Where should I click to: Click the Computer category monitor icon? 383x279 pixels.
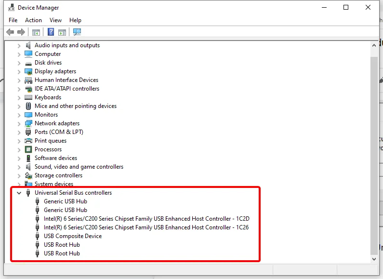coord(28,54)
